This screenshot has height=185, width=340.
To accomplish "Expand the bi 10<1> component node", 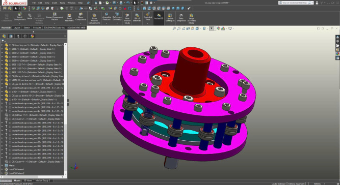I will tap(2, 92).
